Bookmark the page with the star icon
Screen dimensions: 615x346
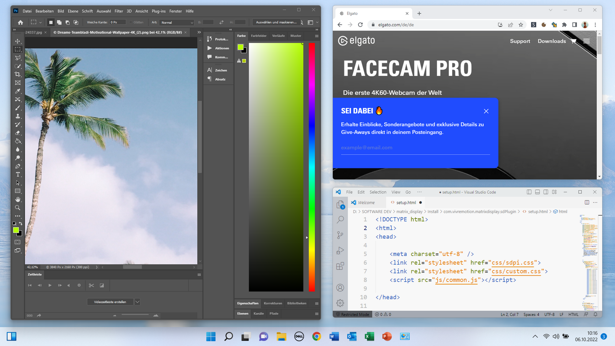point(521,25)
